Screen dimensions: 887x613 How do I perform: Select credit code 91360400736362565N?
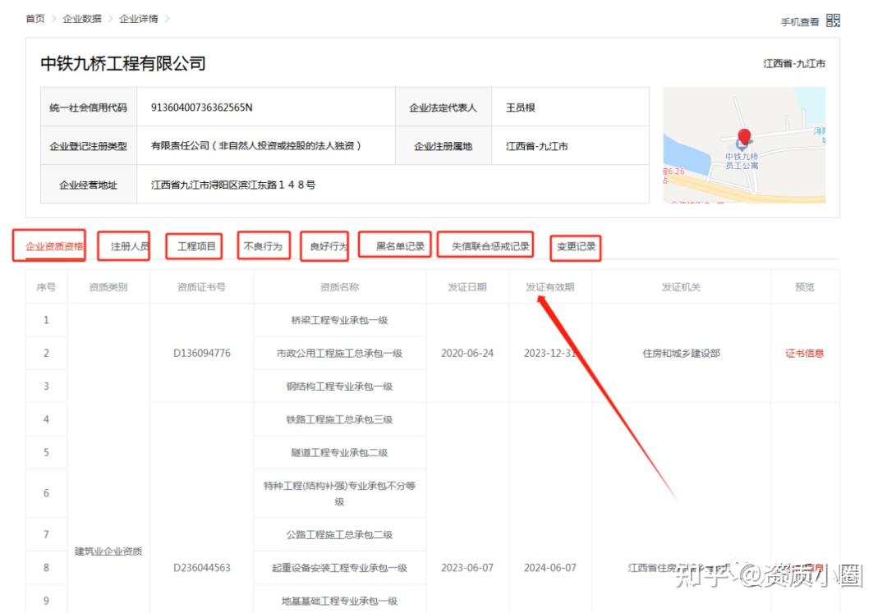[201, 108]
